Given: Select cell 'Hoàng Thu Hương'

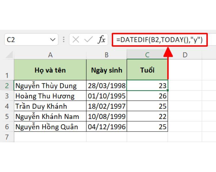Looking at the screenshot, I should [50, 96].
